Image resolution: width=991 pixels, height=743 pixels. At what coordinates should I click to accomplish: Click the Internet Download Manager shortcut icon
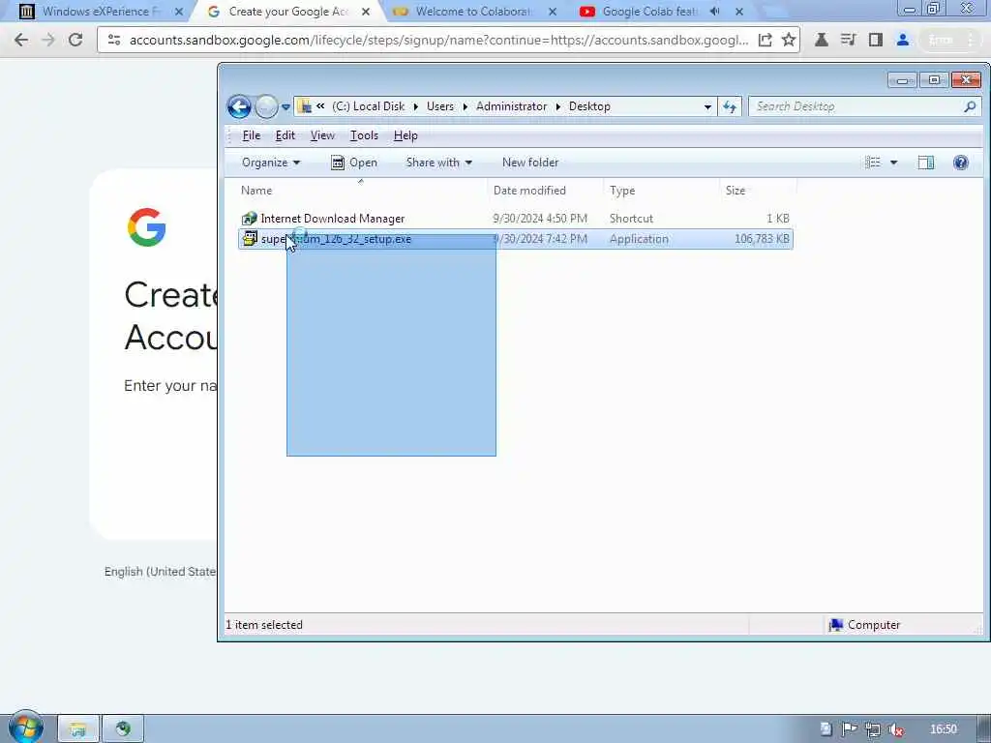250,219
